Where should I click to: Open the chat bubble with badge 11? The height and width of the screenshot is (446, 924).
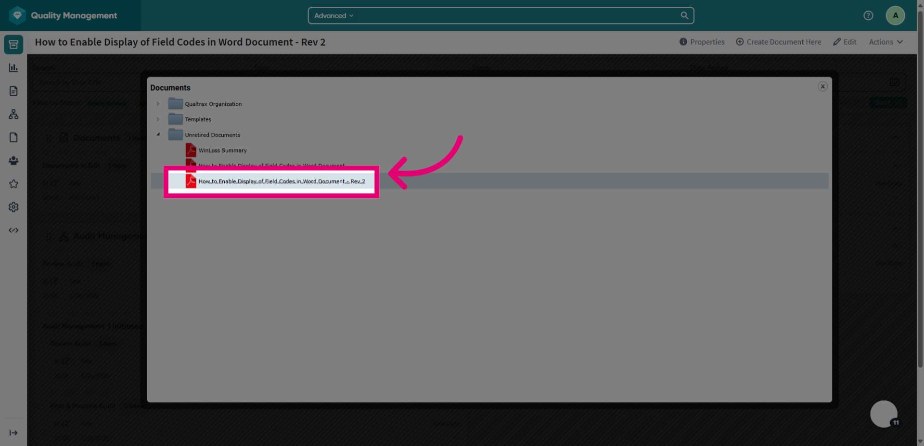(884, 414)
